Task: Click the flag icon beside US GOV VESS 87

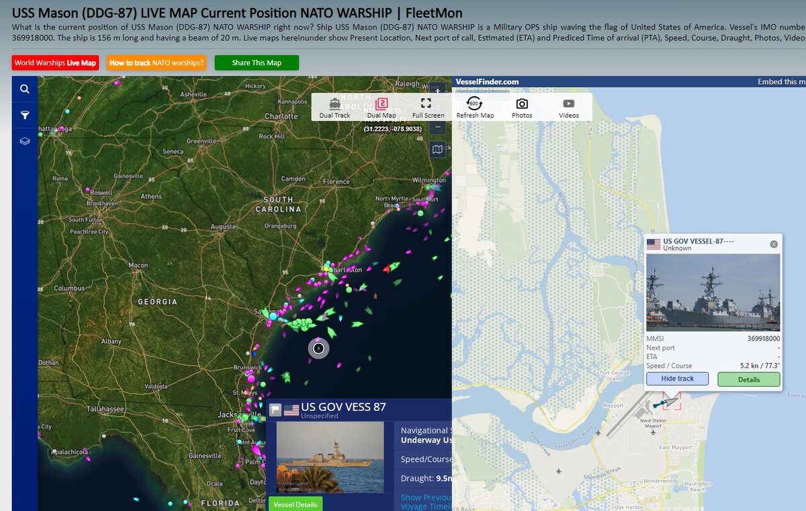Action: tap(275, 409)
